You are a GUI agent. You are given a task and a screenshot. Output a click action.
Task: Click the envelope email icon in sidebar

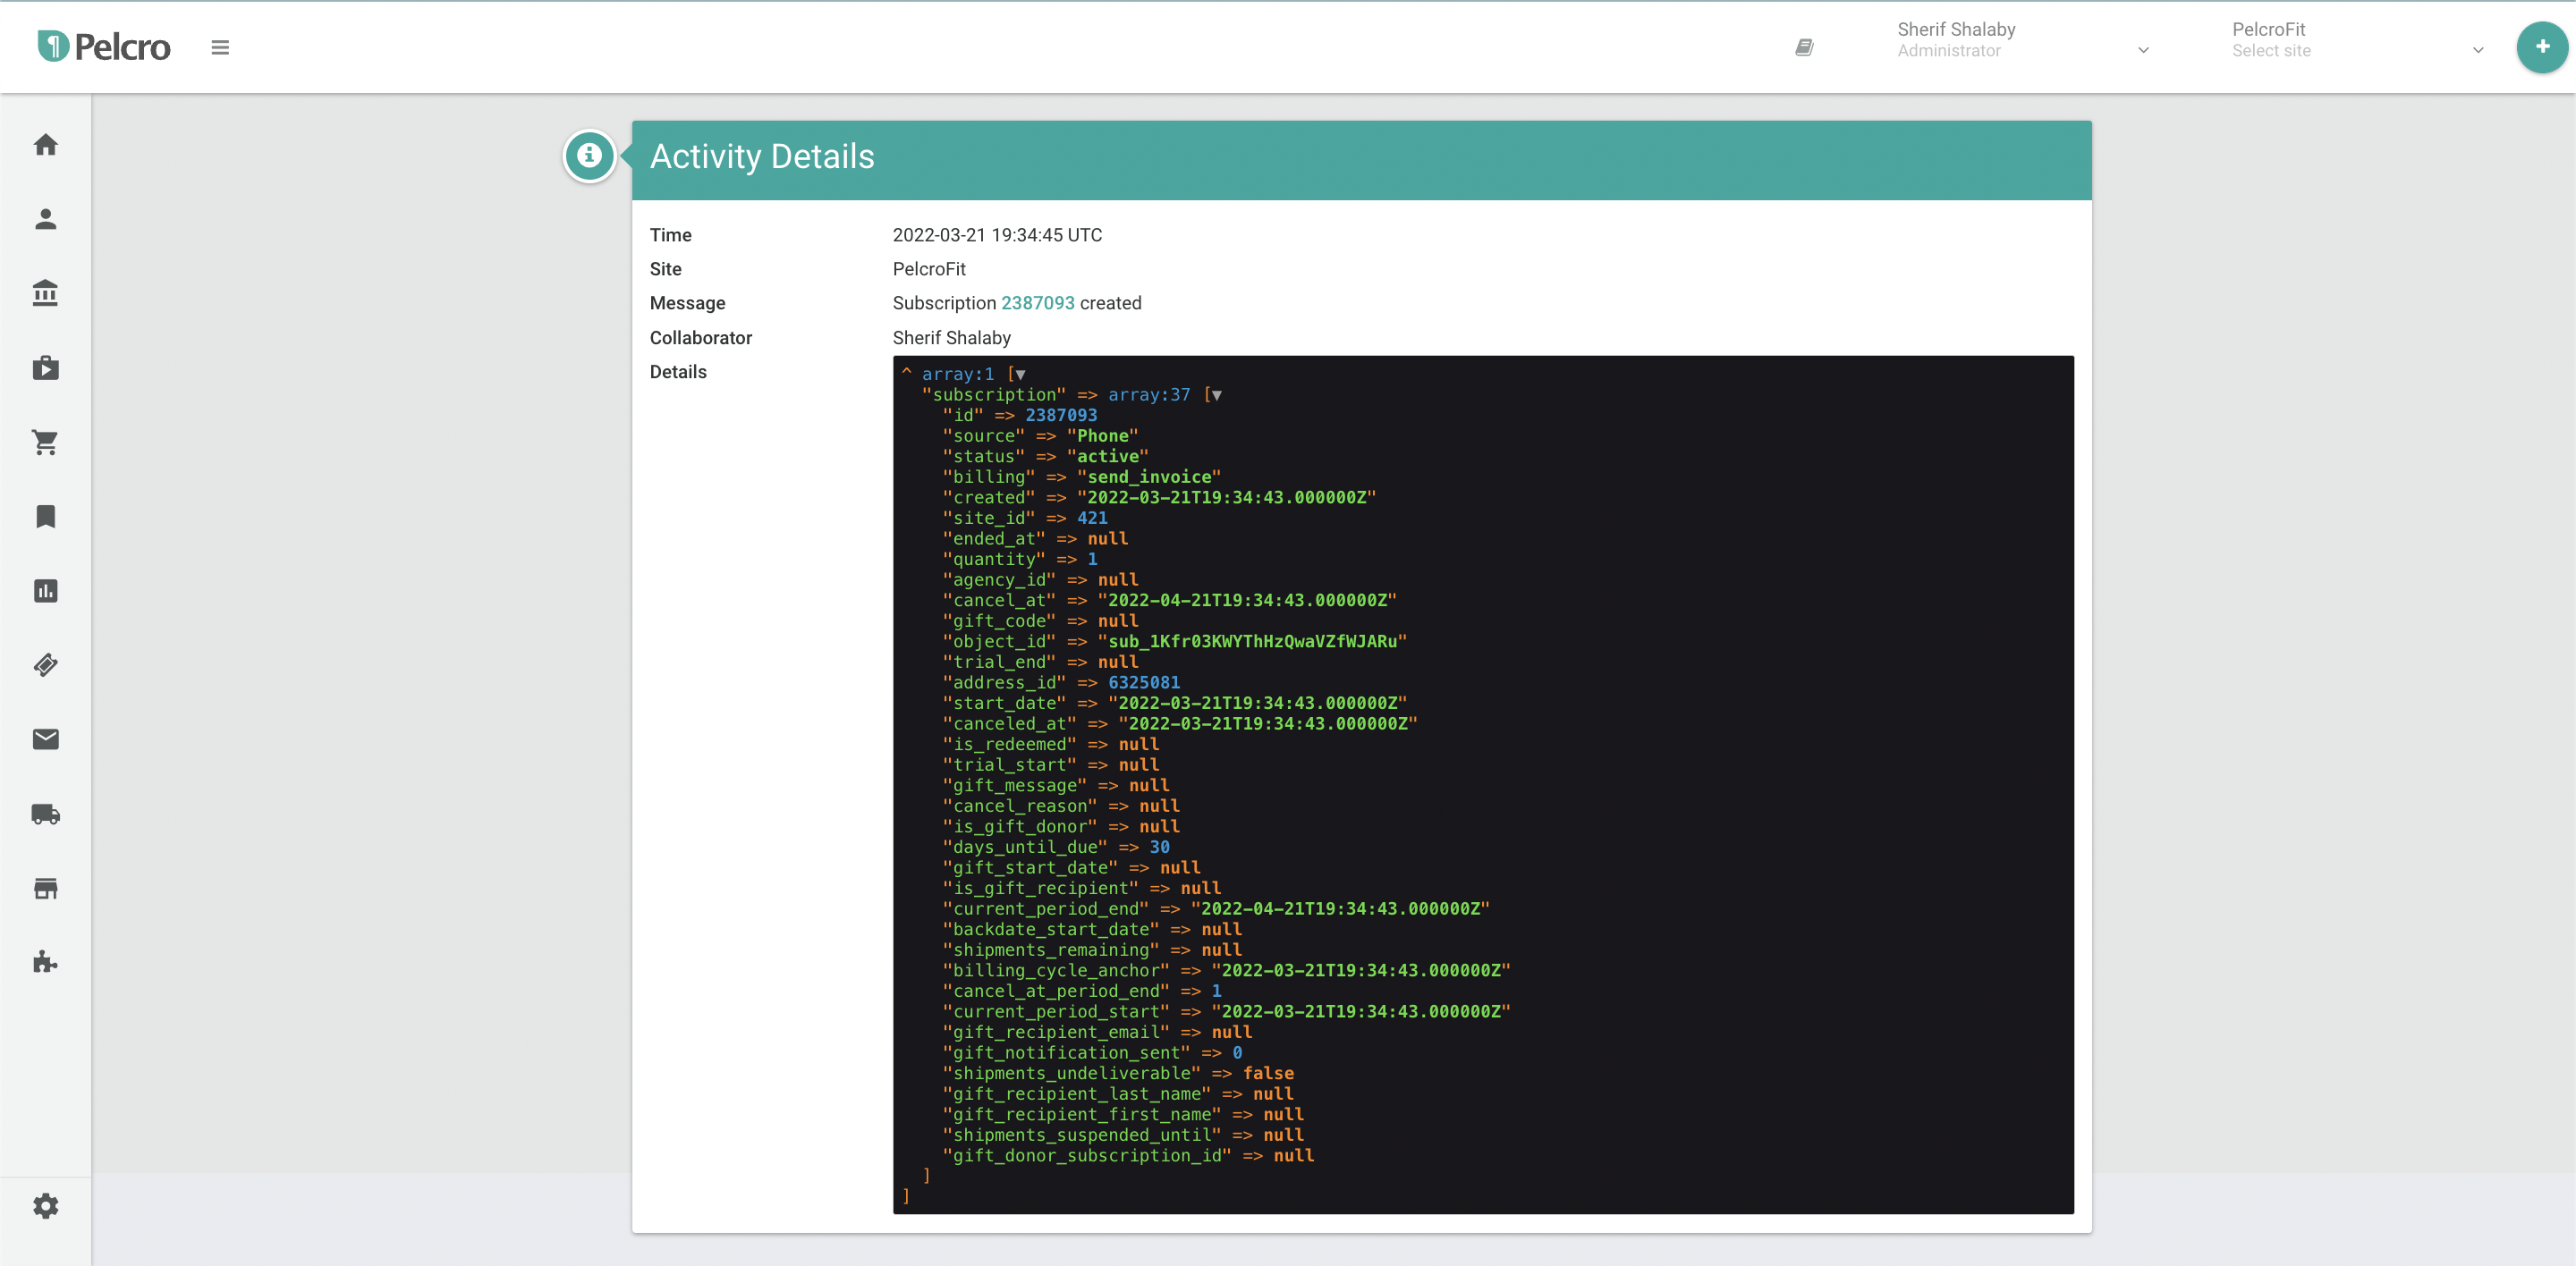[x=46, y=739]
